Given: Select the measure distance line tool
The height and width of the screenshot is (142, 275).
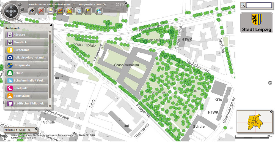Looking at the screenshot, I should pyautogui.click(x=60, y=11).
